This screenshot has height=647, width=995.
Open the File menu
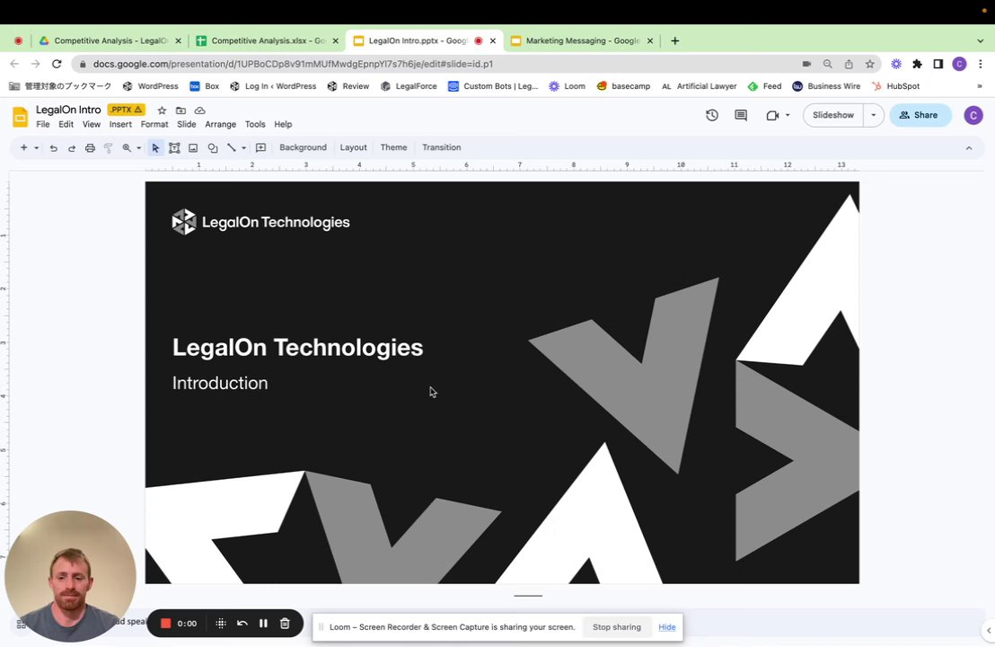pyautogui.click(x=42, y=124)
